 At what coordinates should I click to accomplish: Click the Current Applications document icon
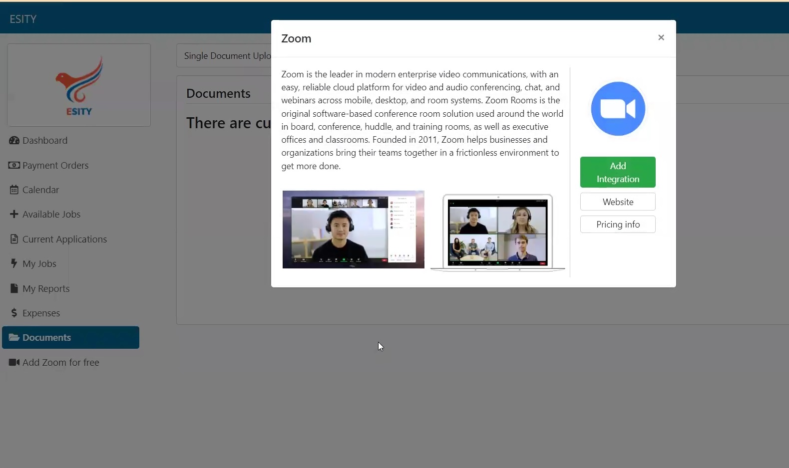pos(14,239)
